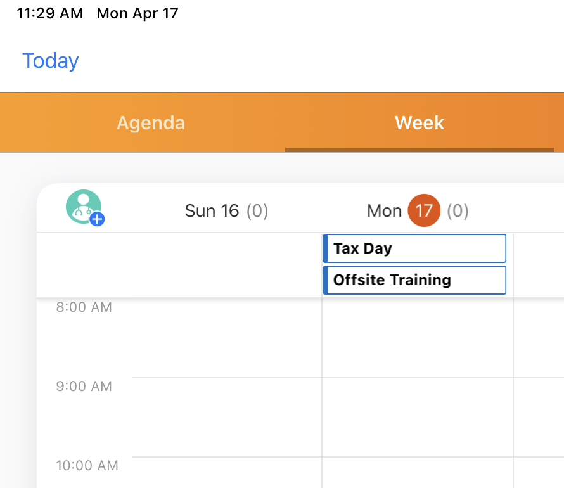Select the Monday 9:00 AM time slot
The height and width of the screenshot is (488, 564).
tap(418, 417)
